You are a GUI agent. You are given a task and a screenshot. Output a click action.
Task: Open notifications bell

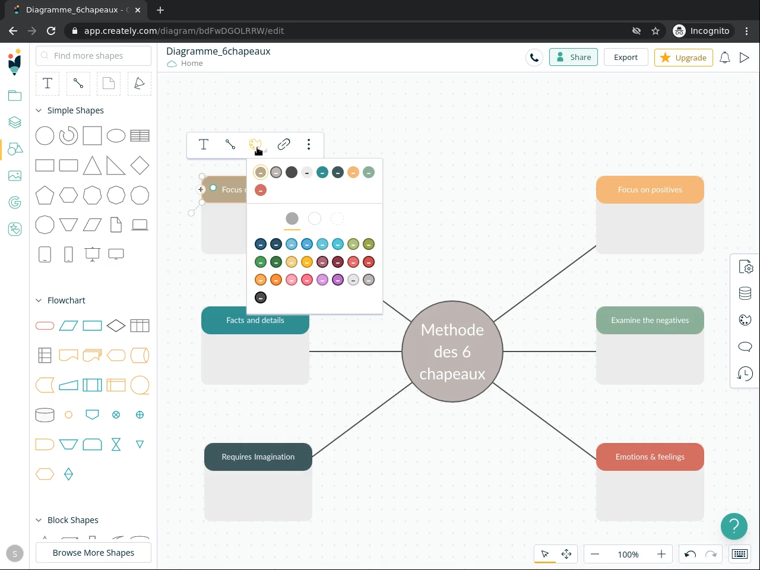(725, 58)
